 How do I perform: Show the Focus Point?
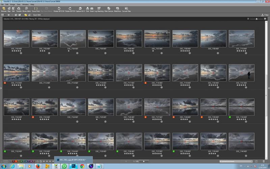coord(36,9)
